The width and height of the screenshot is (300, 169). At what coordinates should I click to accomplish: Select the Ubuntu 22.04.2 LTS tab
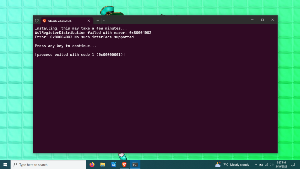coord(67,21)
